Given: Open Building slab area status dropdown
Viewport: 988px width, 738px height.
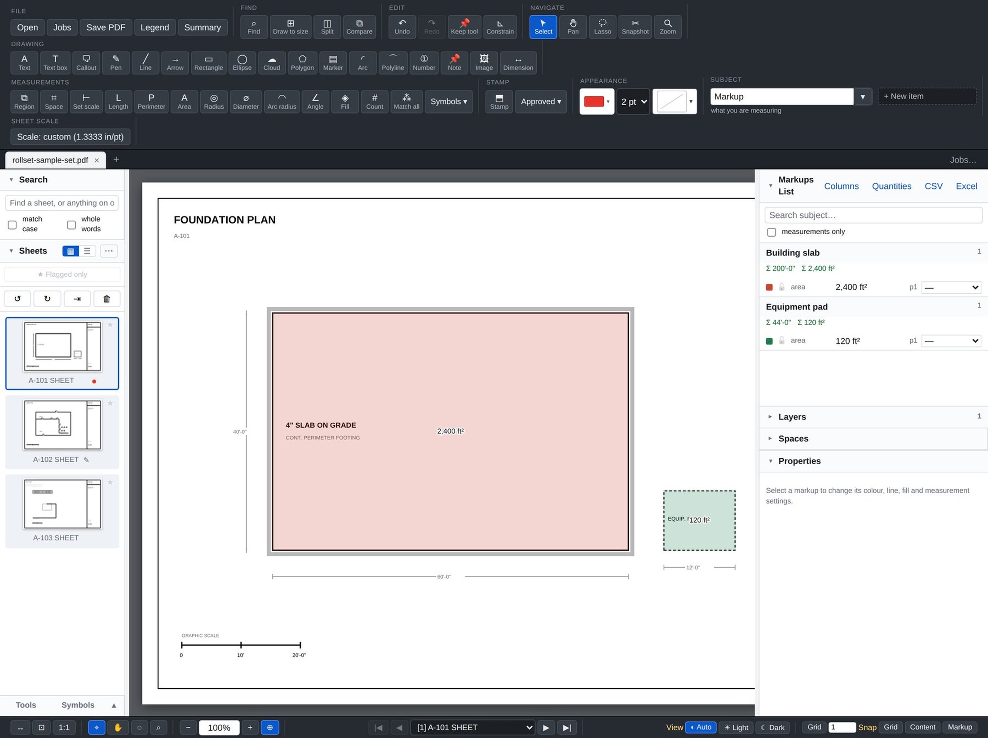Looking at the screenshot, I should tap(951, 287).
